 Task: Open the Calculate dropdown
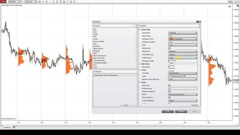[183, 73]
